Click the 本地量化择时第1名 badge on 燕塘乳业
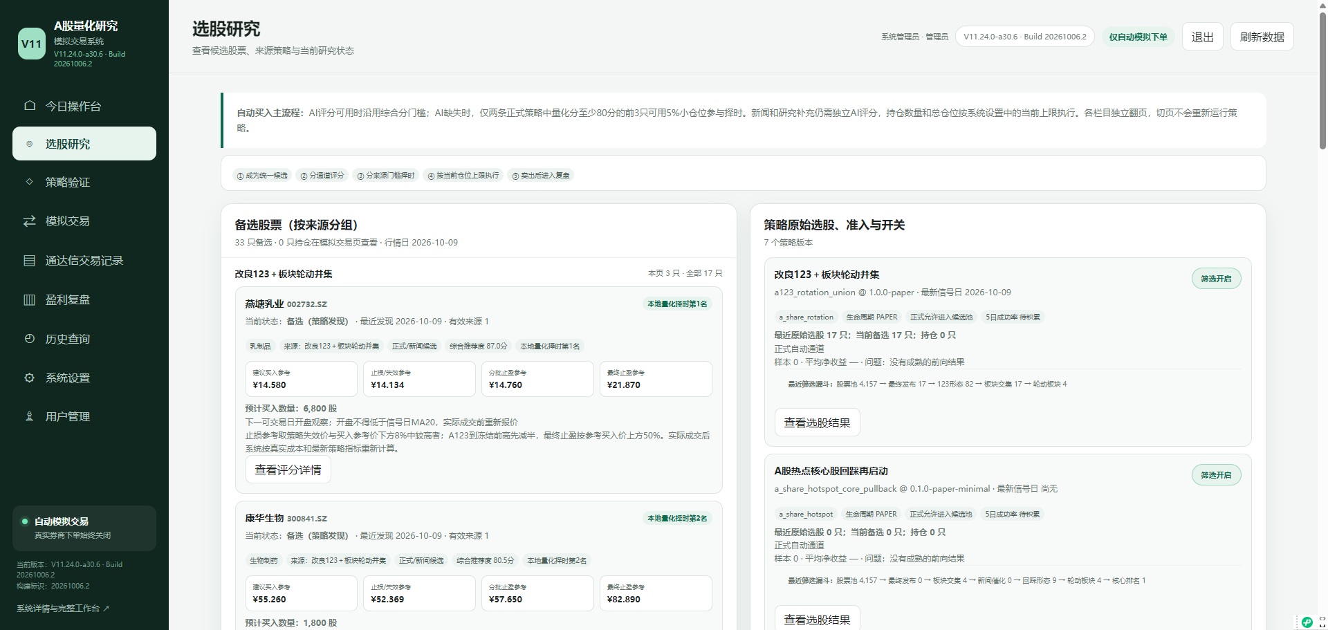The image size is (1328, 630). tap(677, 304)
